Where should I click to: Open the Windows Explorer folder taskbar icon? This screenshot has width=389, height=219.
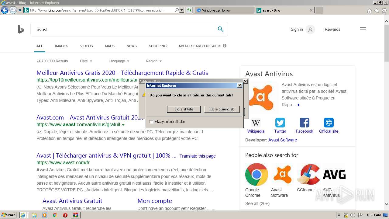point(35,215)
